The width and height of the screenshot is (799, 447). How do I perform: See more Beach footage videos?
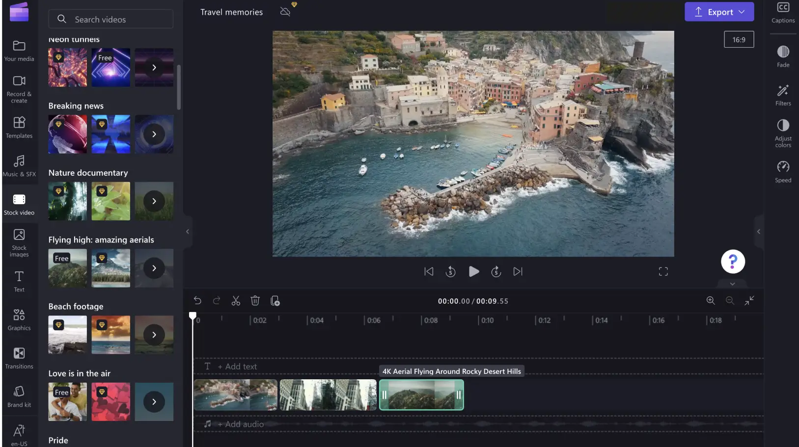coord(154,335)
